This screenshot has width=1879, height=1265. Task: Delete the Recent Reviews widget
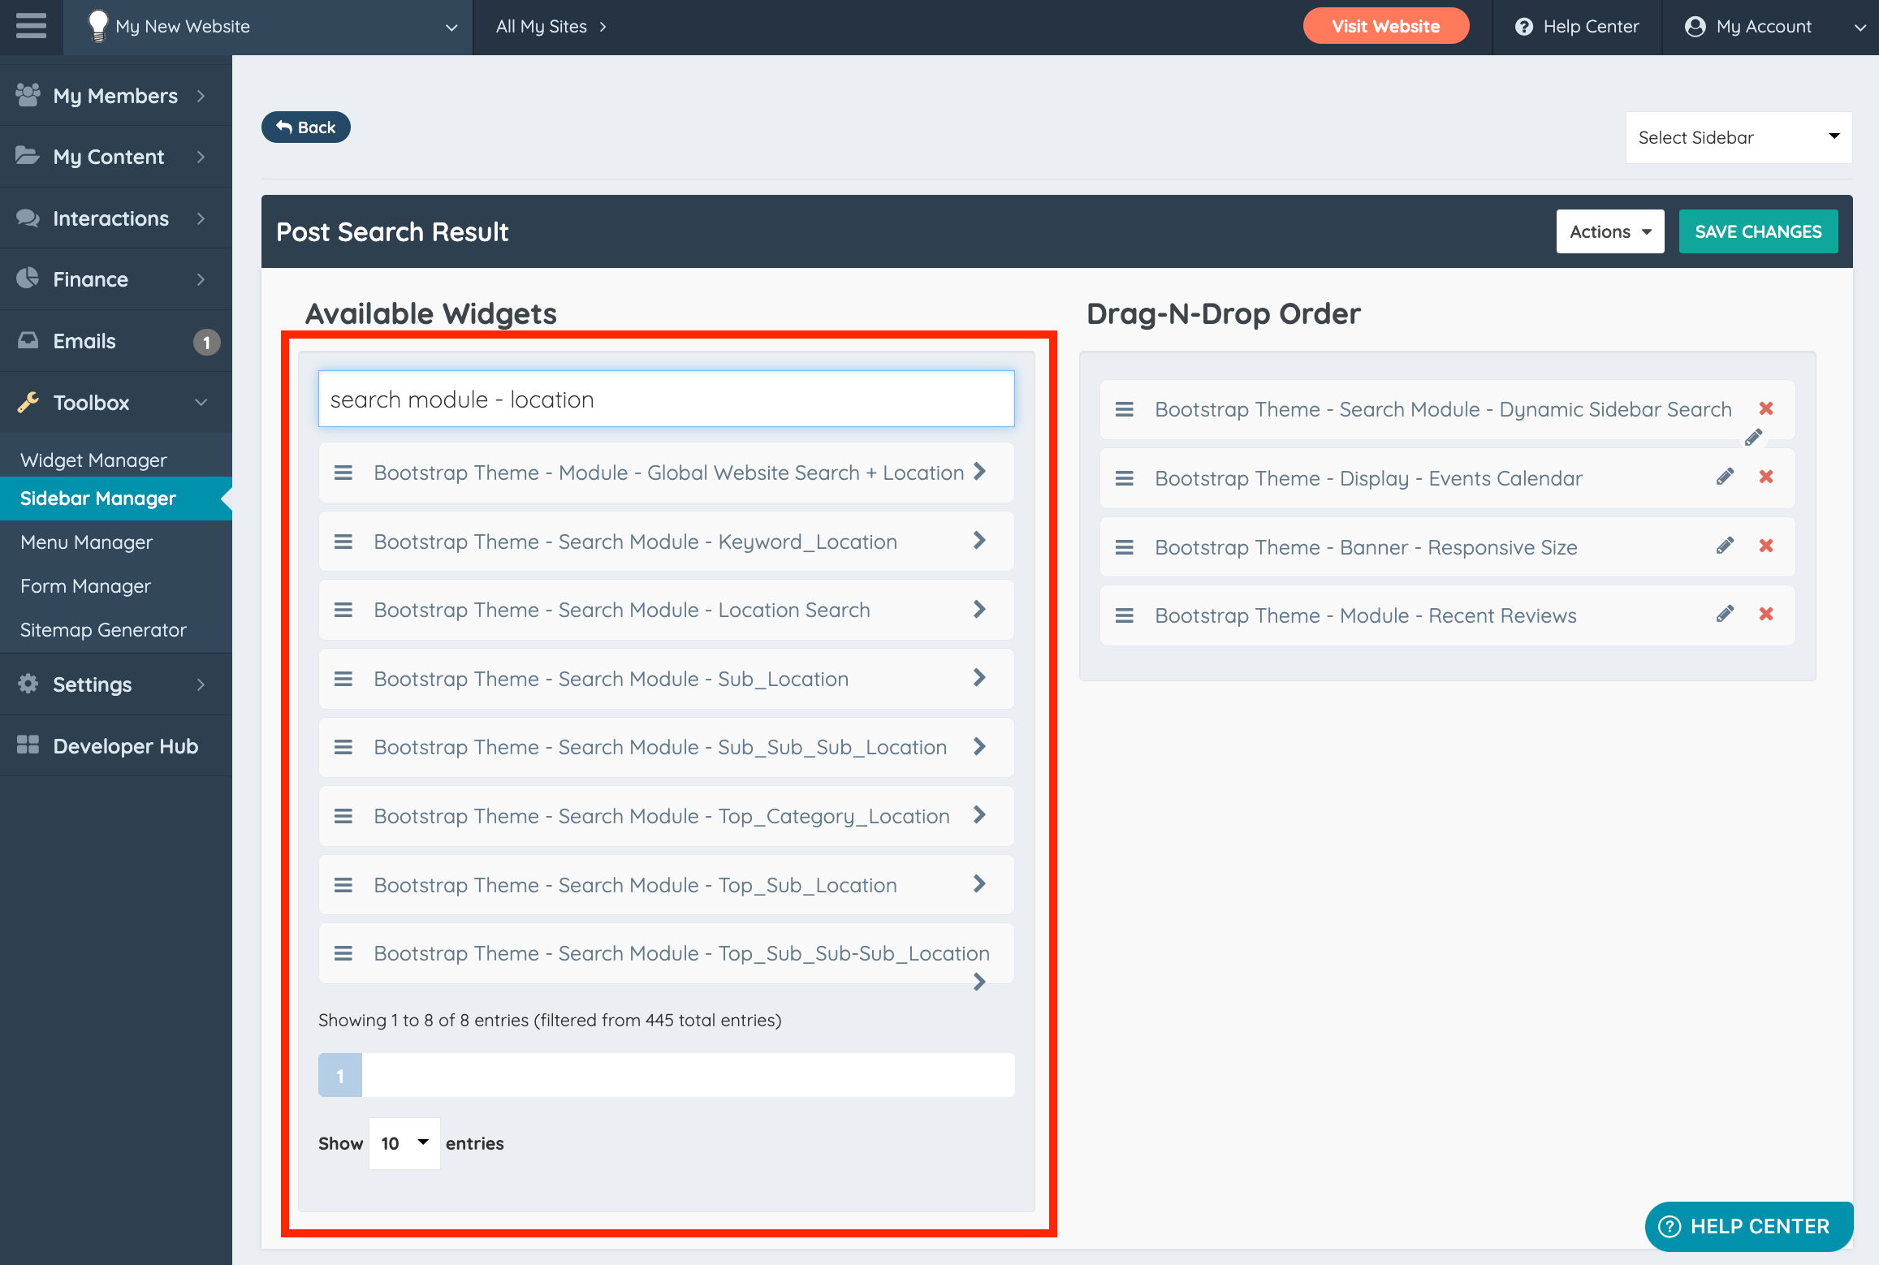click(x=1765, y=615)
